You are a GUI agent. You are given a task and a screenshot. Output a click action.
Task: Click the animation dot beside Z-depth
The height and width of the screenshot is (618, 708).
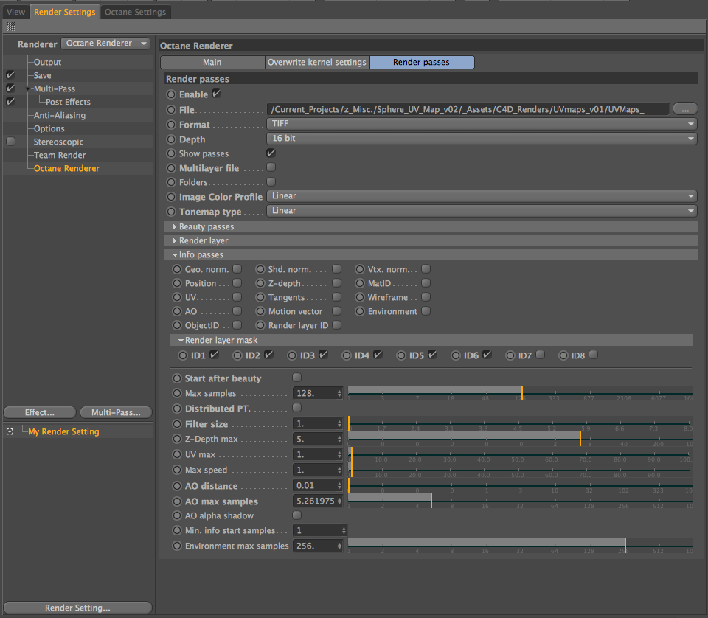(x=260, y=283)
